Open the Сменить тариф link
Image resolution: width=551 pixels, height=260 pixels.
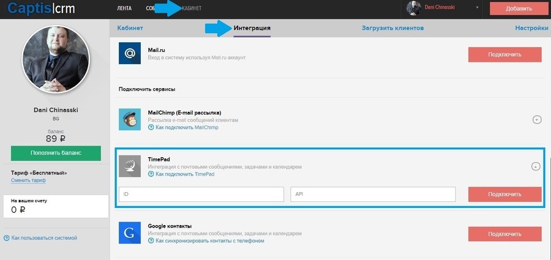pos(28,180)
